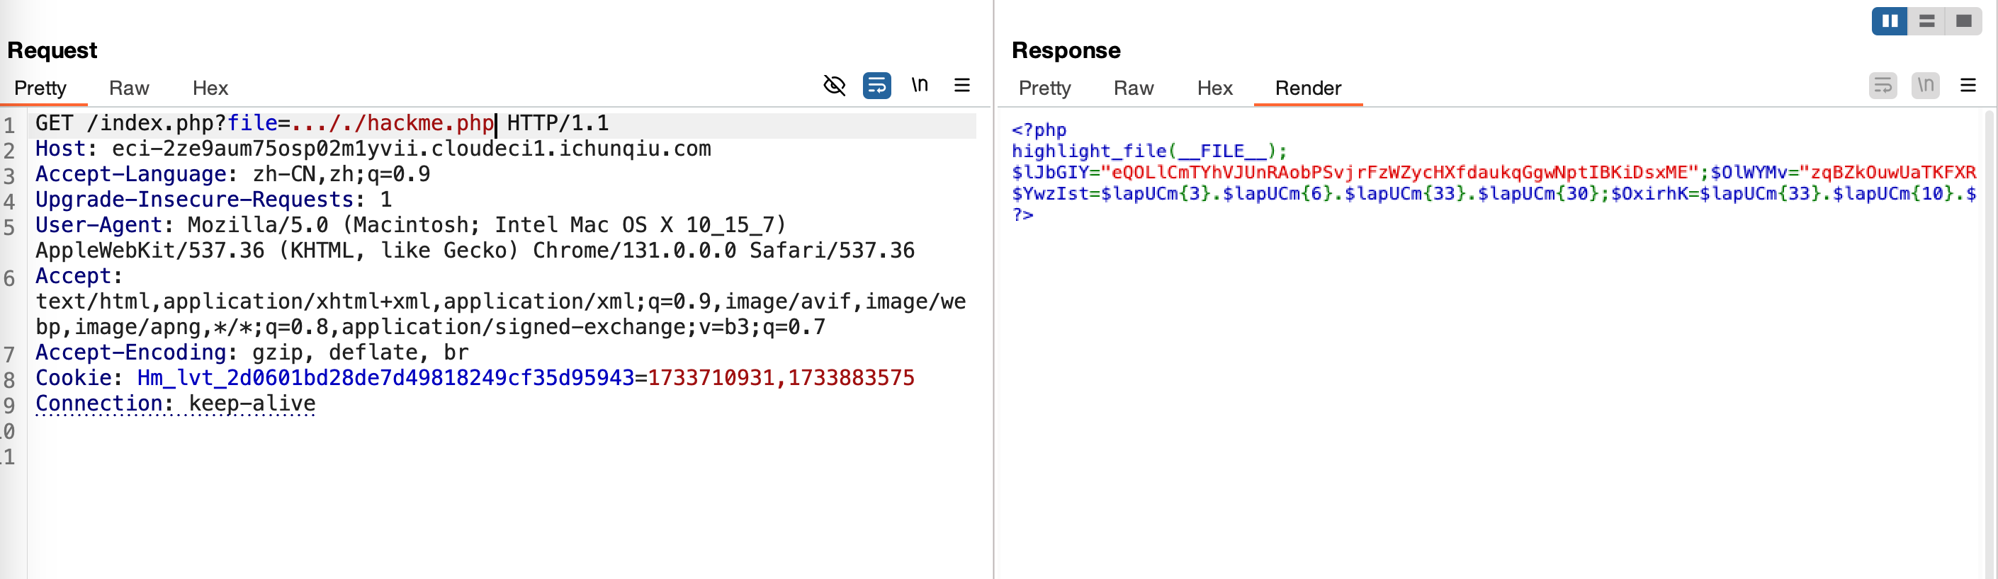Select Response Render tab
Viewport: 1998px width, 579px height.
[x=1308, y=88]
